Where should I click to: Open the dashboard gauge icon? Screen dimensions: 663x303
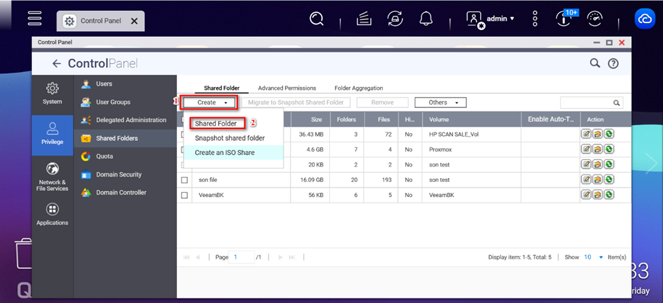click(594, 19)
